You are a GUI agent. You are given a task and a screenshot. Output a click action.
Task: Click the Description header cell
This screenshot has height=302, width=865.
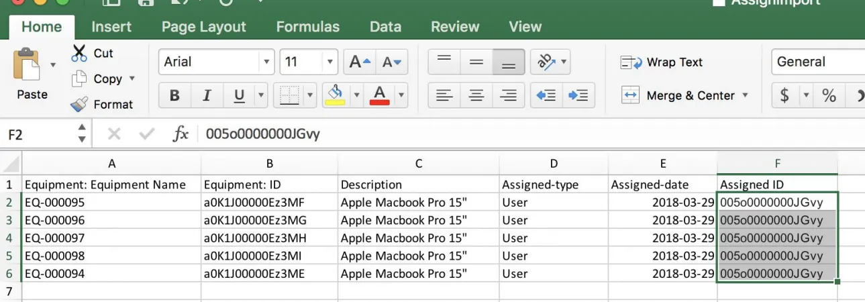coord(418,184)
